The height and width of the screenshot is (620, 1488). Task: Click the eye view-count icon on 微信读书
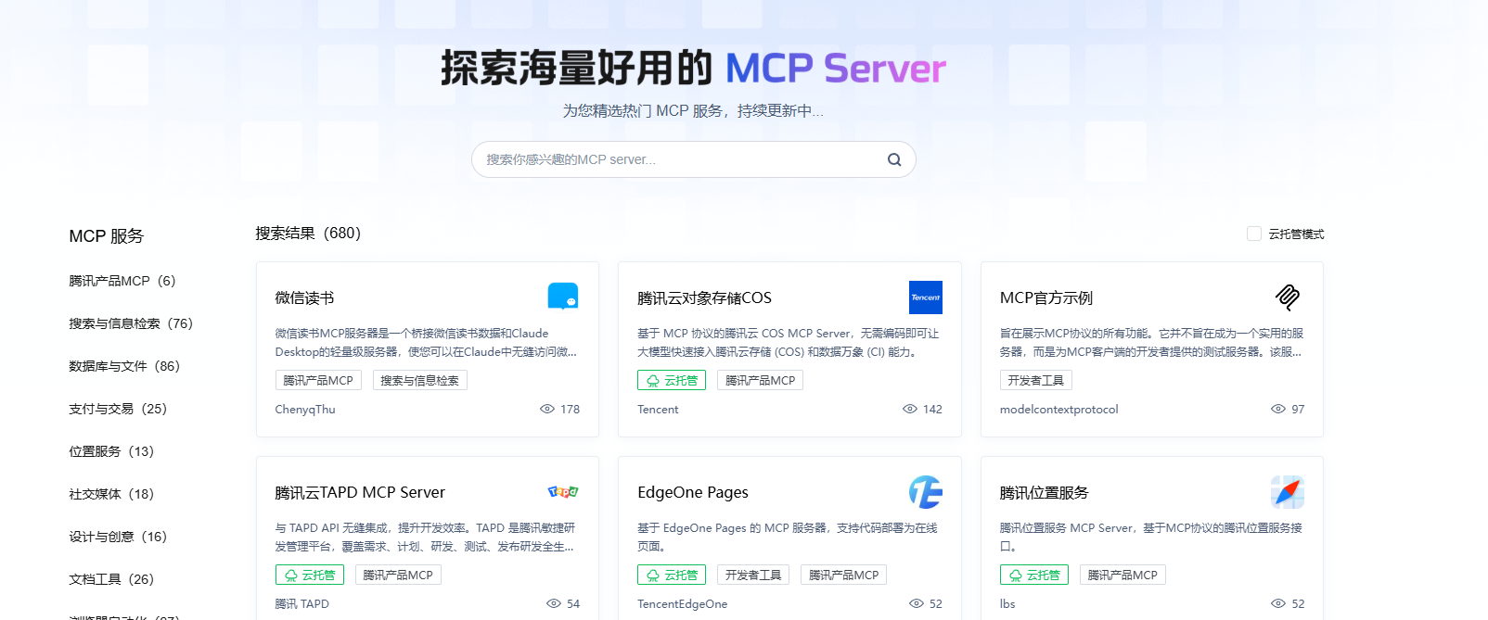[x=547, y=409]
